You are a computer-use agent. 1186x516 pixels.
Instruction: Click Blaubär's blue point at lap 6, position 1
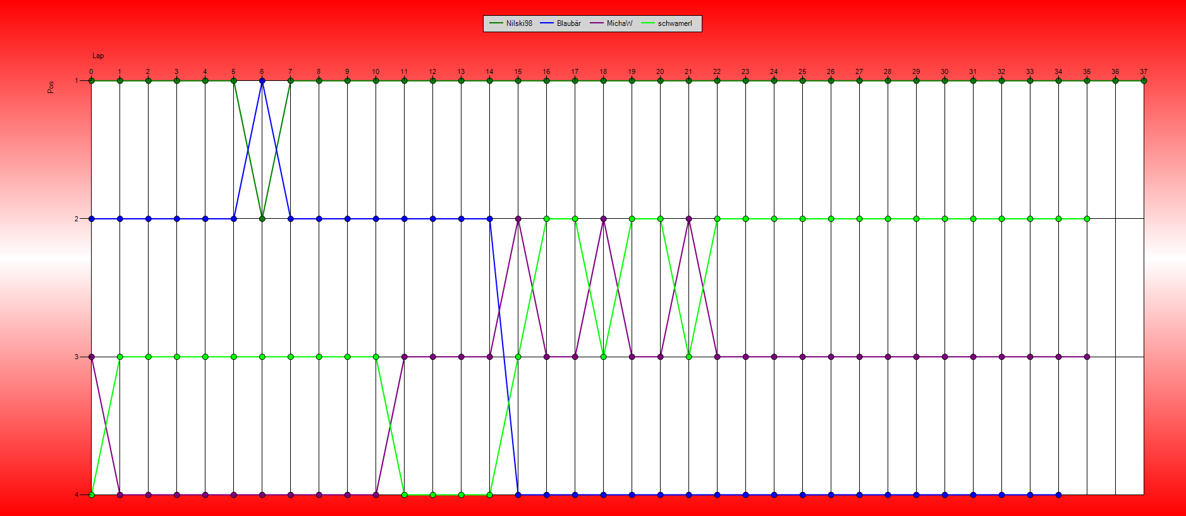(262, 81)
